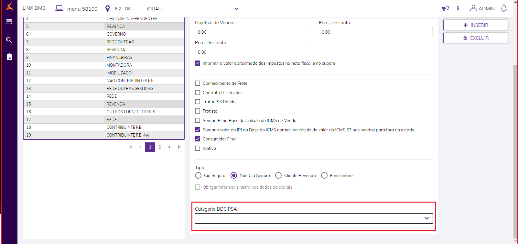Image resolution: width=518 pixels, height=244 pixels.
Task: Click the Linx logo icon
Action: coord(9,6)
